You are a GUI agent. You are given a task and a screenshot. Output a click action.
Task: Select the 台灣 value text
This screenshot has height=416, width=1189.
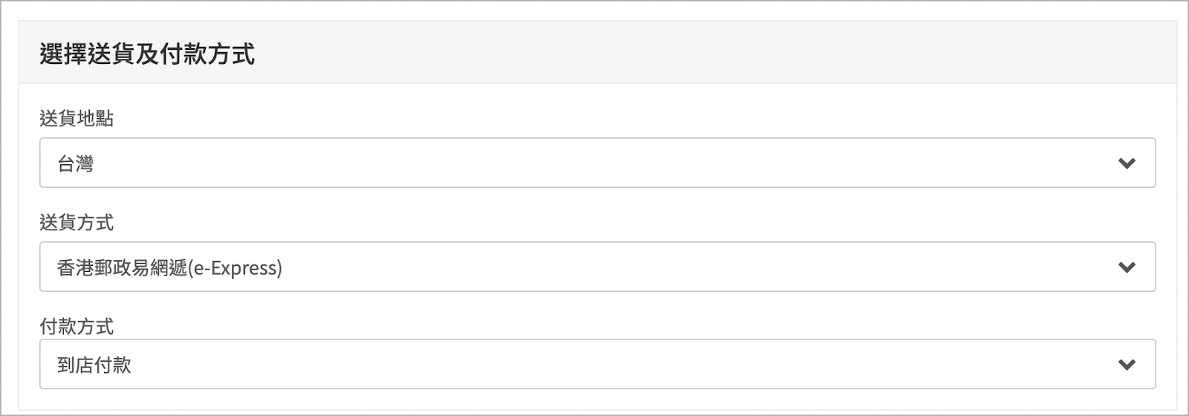(76, 164)
